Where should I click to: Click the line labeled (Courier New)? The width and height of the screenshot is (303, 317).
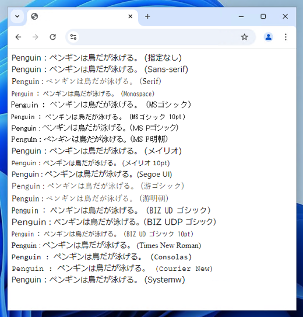tap(112, 269)
